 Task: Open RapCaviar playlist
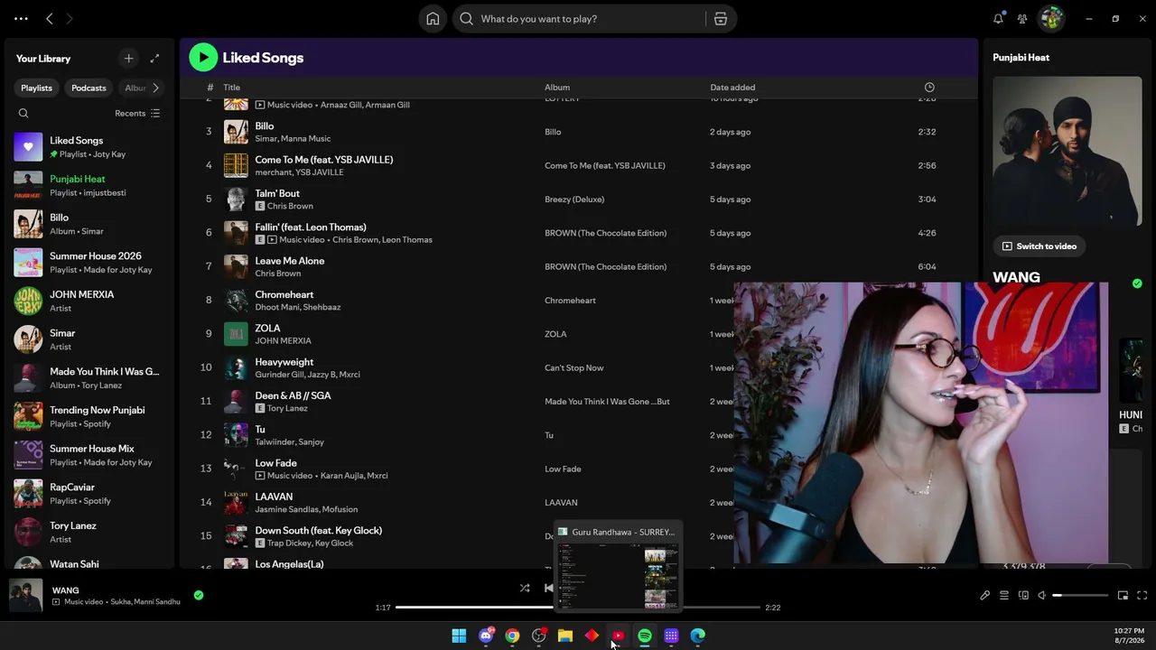(89, 494)
